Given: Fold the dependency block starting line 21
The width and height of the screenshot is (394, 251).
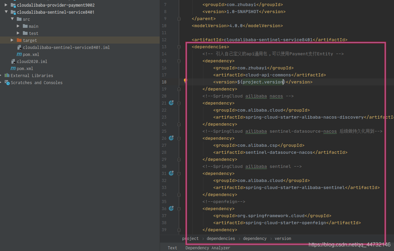Looking at the screenshot, I should (179, 103).
